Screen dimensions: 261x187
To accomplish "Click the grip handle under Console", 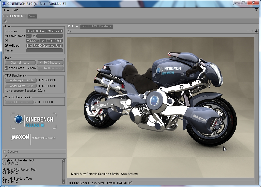I will click(5, 156).
